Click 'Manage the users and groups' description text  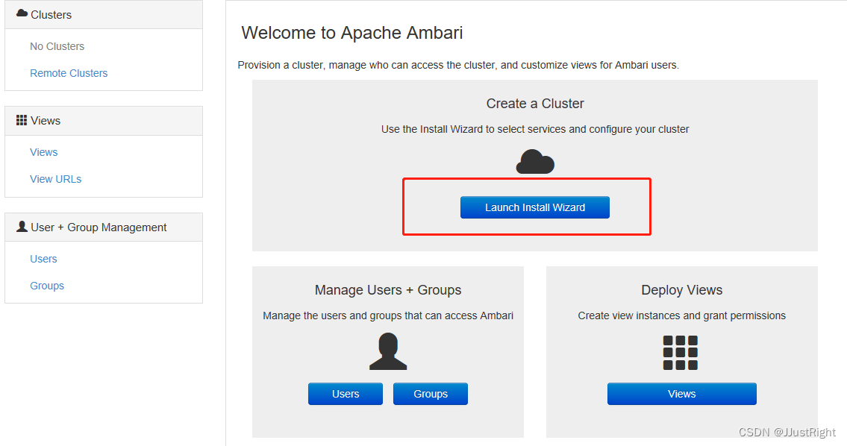388,315
